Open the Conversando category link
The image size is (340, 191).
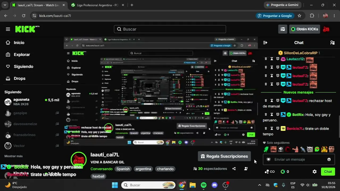click(101, 169)
